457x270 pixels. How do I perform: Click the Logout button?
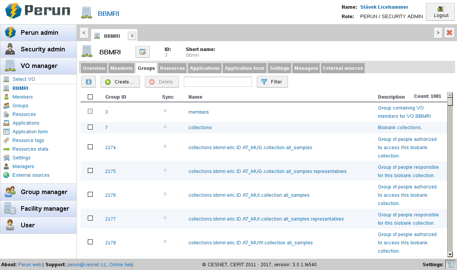(440, 12)
